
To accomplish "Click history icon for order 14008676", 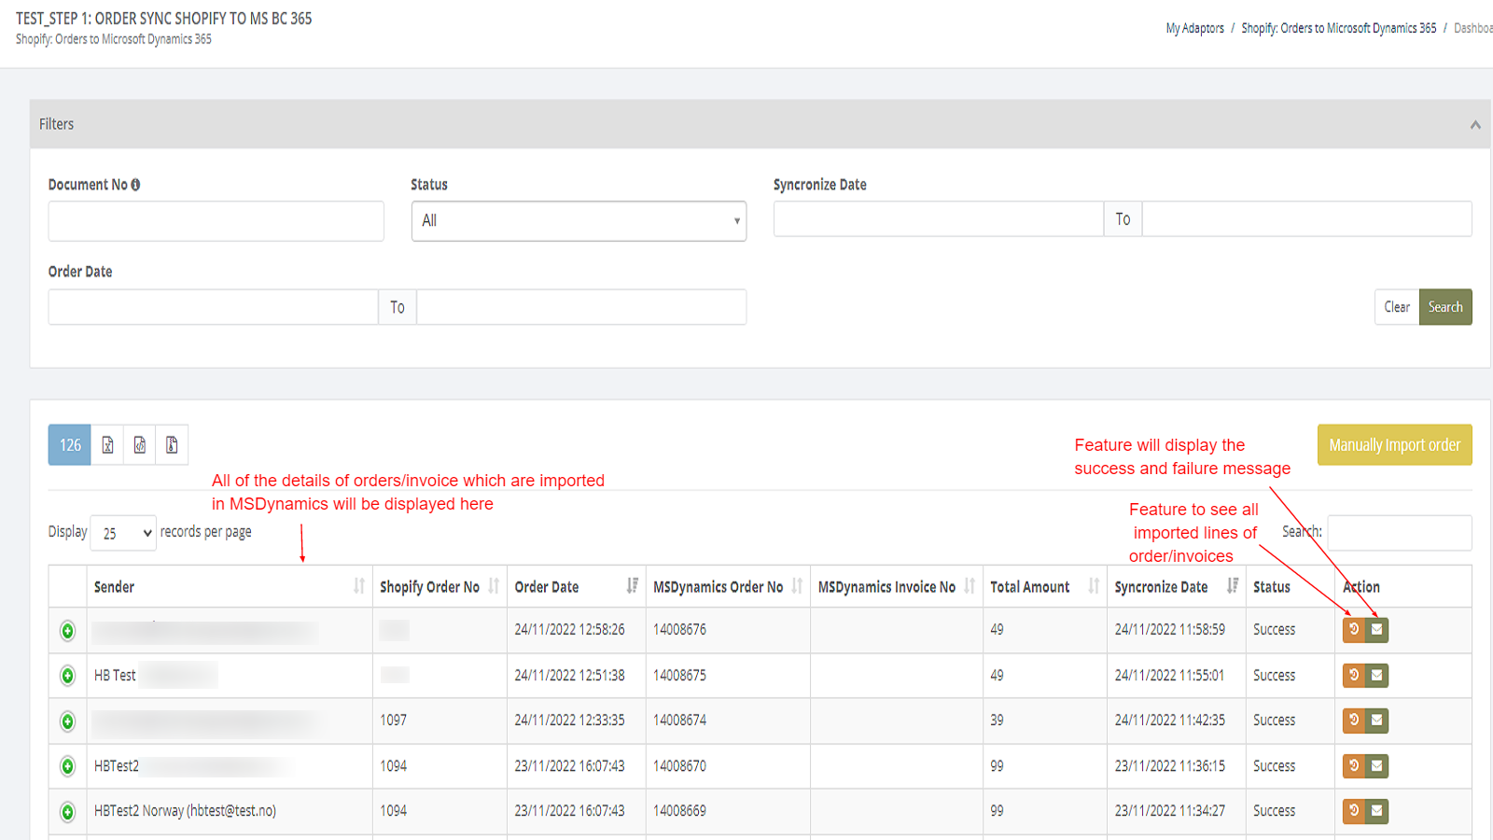I will pos(1354,630).
